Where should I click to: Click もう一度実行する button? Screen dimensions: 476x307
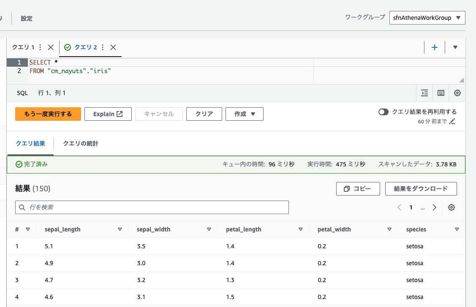pos(48,114)
